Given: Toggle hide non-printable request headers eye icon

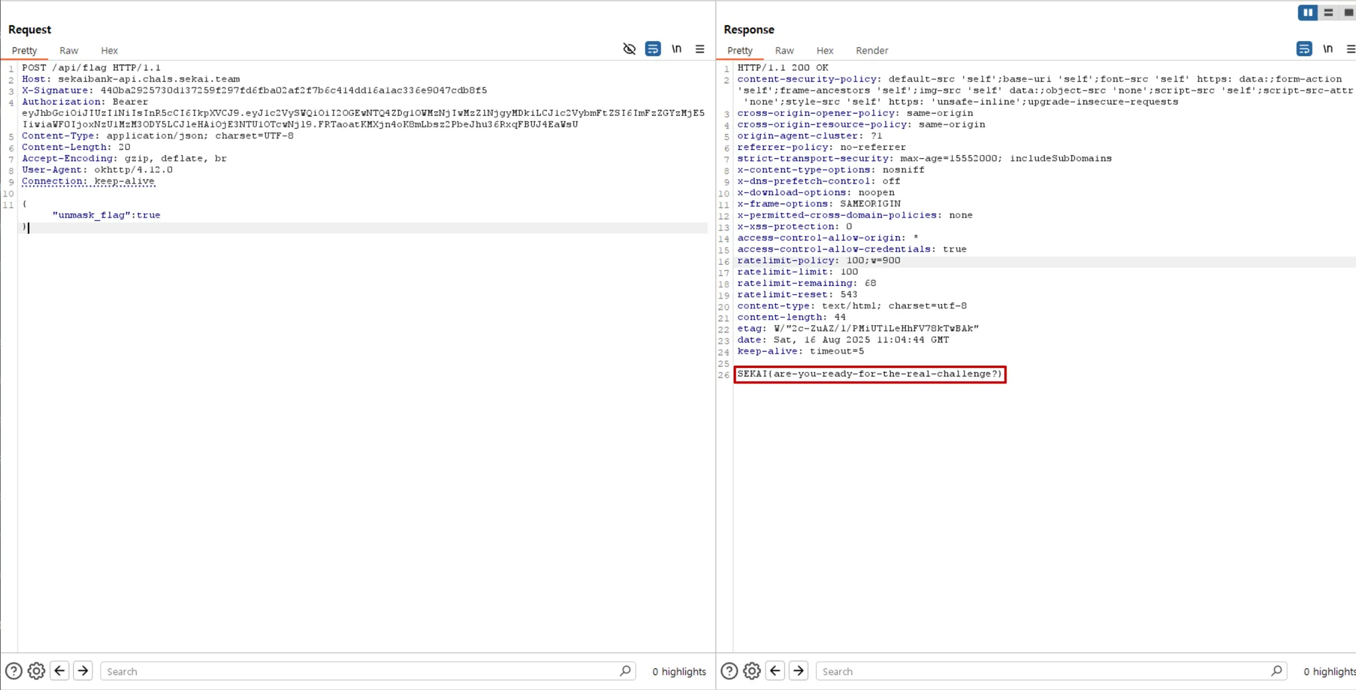Looking at the screenshot, I should tap(629, 49).
